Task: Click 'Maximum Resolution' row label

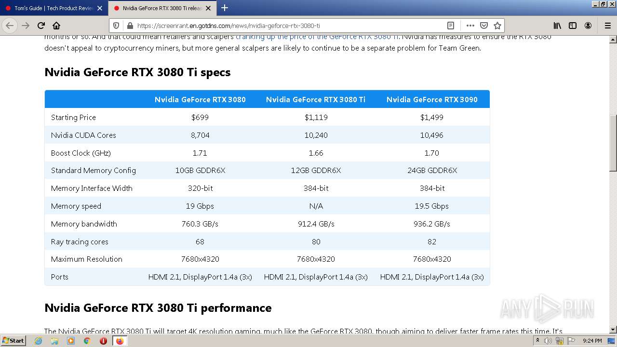Action: [87, 259]
